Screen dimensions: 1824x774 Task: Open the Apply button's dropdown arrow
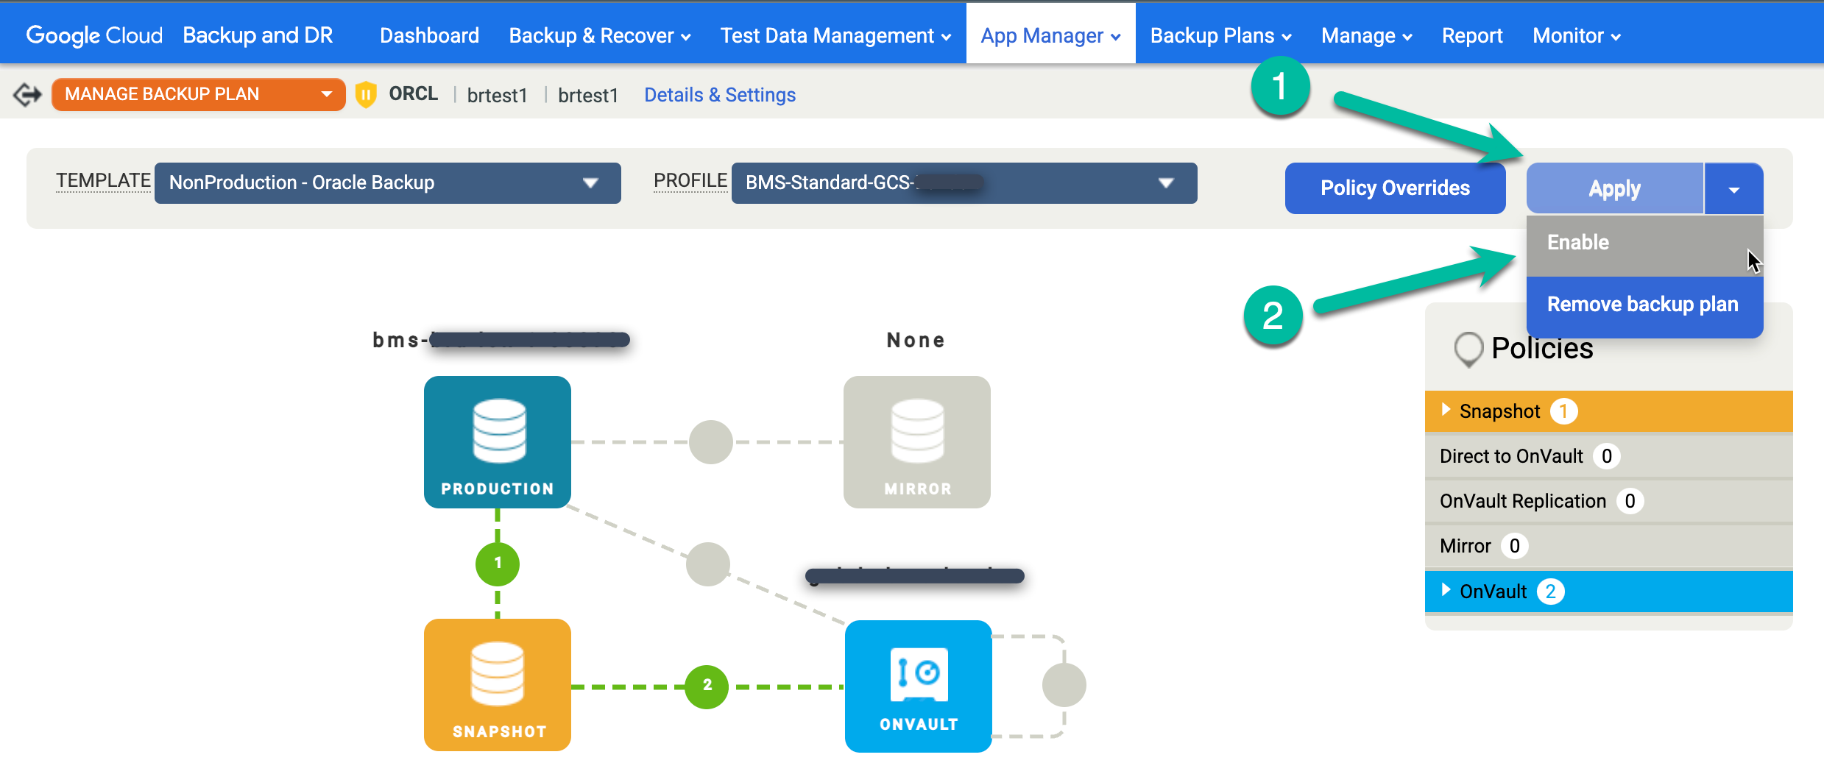click(x=1734, y=188)
